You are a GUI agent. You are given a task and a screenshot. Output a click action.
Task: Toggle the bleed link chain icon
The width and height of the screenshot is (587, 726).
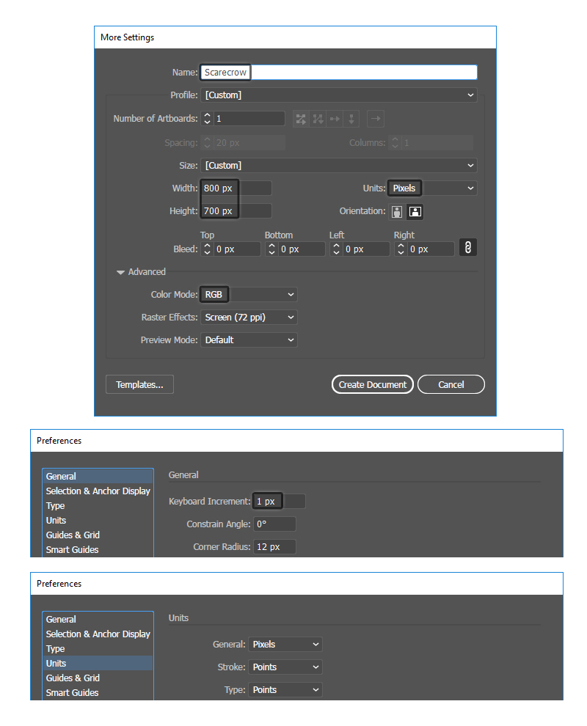467,248
